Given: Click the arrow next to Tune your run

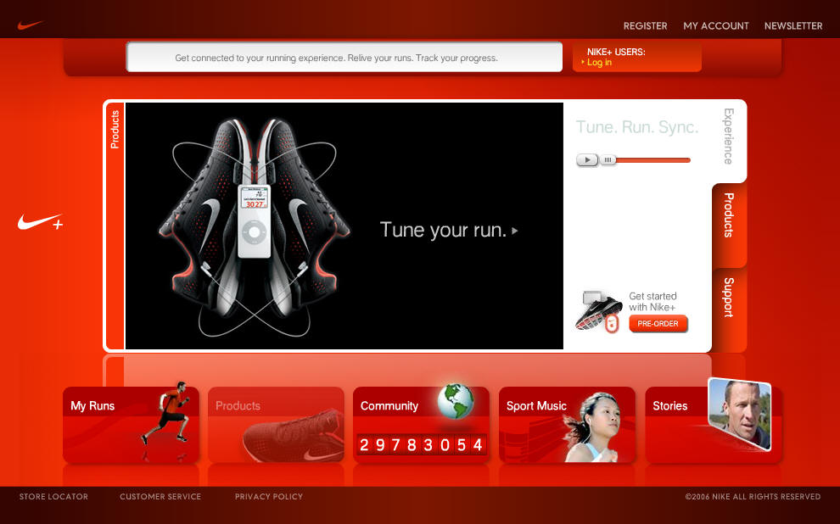Looking at the screenshot, I should 515,231.
